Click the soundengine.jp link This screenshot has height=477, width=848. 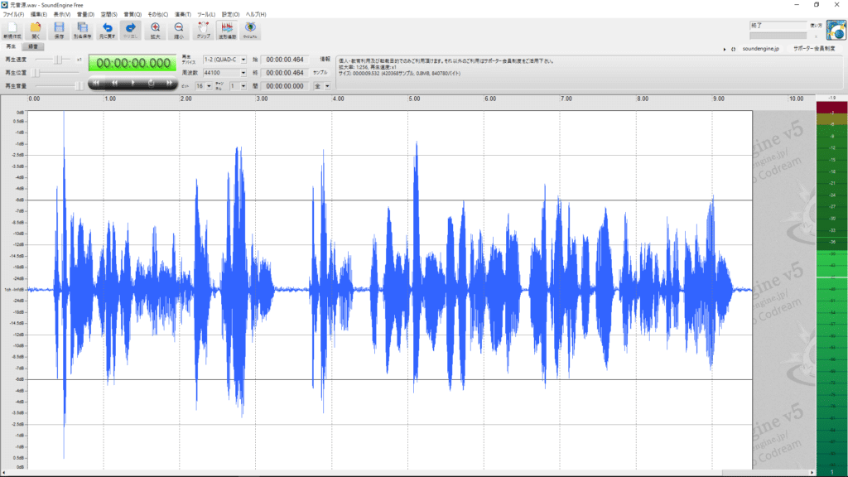[x=759, y=51]
